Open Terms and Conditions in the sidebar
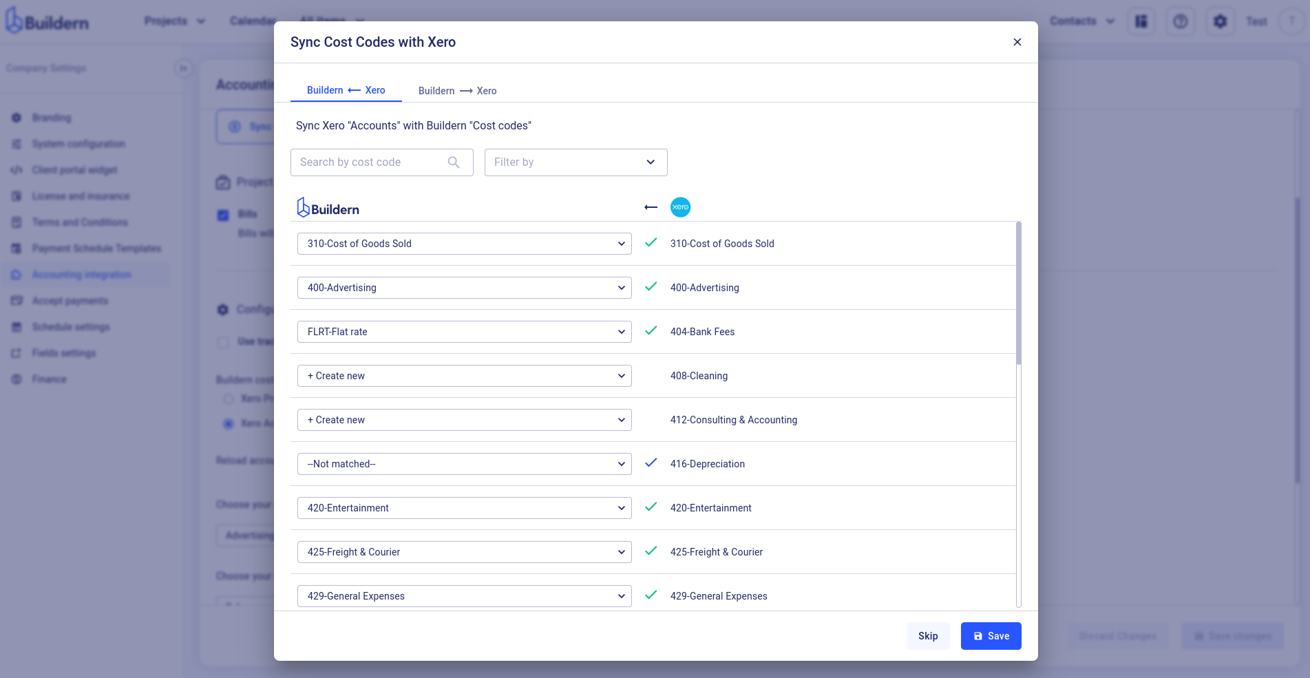 tap(80, 222)
